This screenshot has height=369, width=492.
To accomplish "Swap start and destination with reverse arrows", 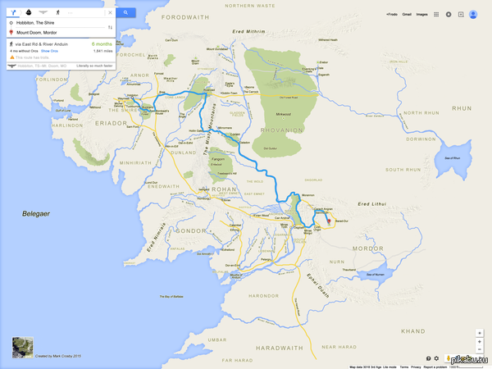I will (110, 27).
